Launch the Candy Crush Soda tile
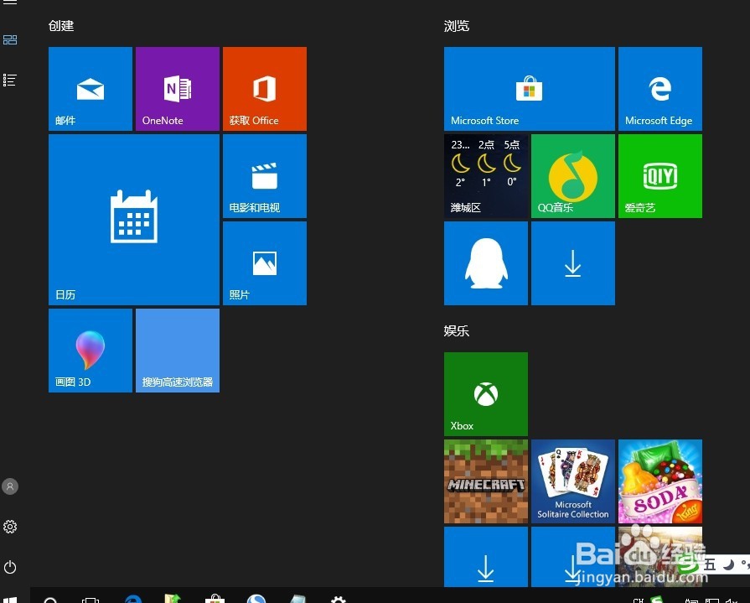Image resolution: width=750 pixels, height=603 pixels. 660,481
